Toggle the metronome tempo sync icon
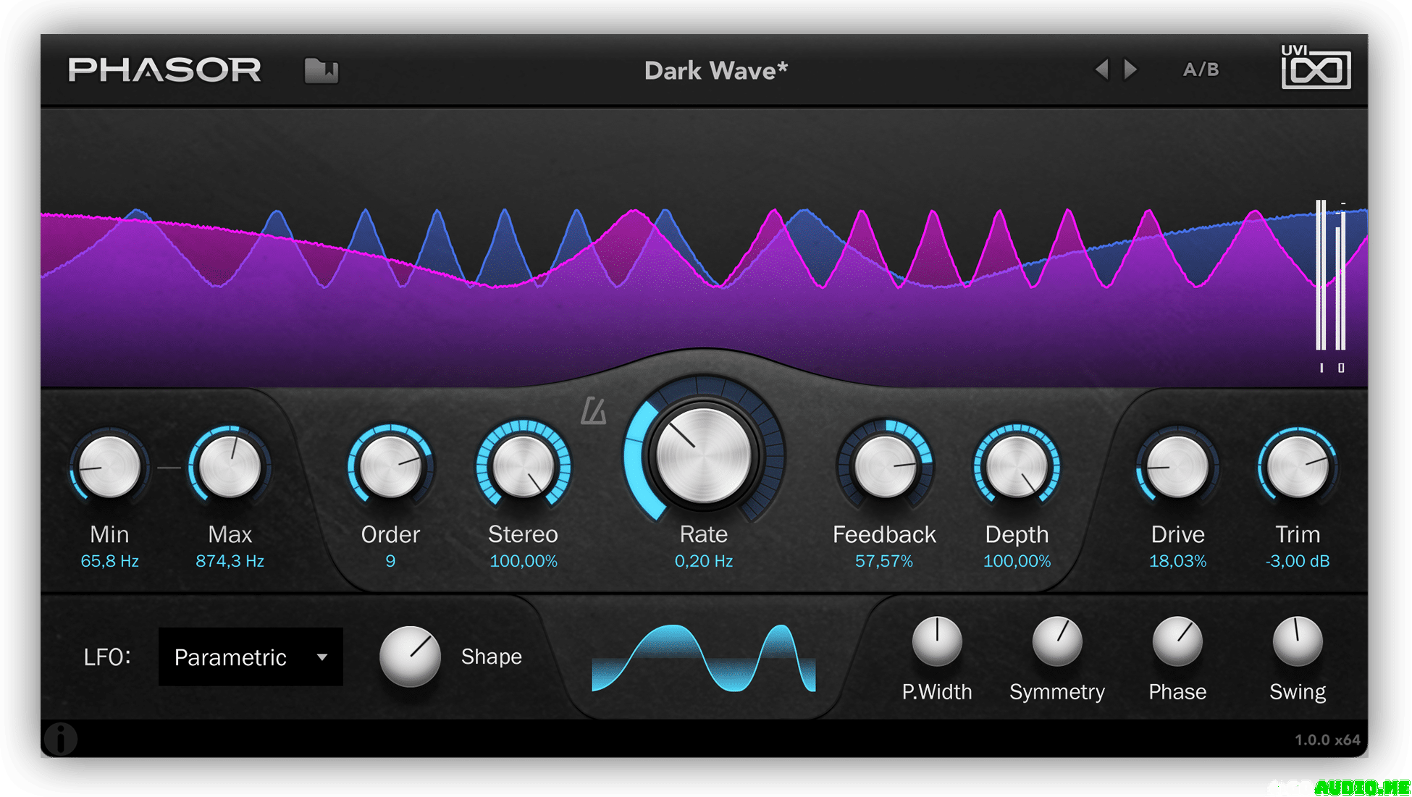Screen dimensions: 1412x797 [593, 411]
